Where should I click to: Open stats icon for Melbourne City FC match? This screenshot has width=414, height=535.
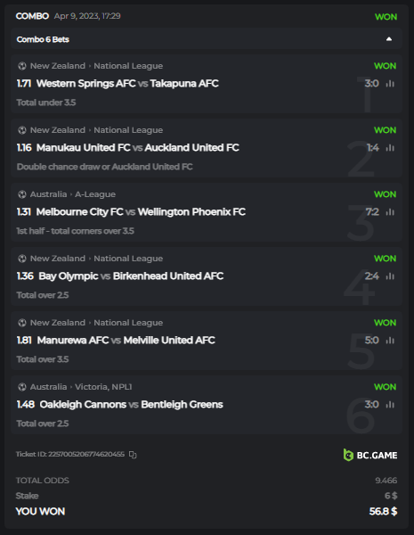390,212
